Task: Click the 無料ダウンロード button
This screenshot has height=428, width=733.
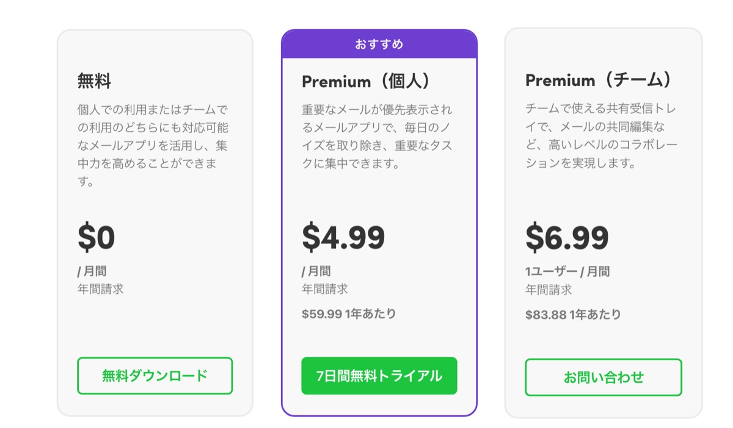Action: [x=155, y=376]
